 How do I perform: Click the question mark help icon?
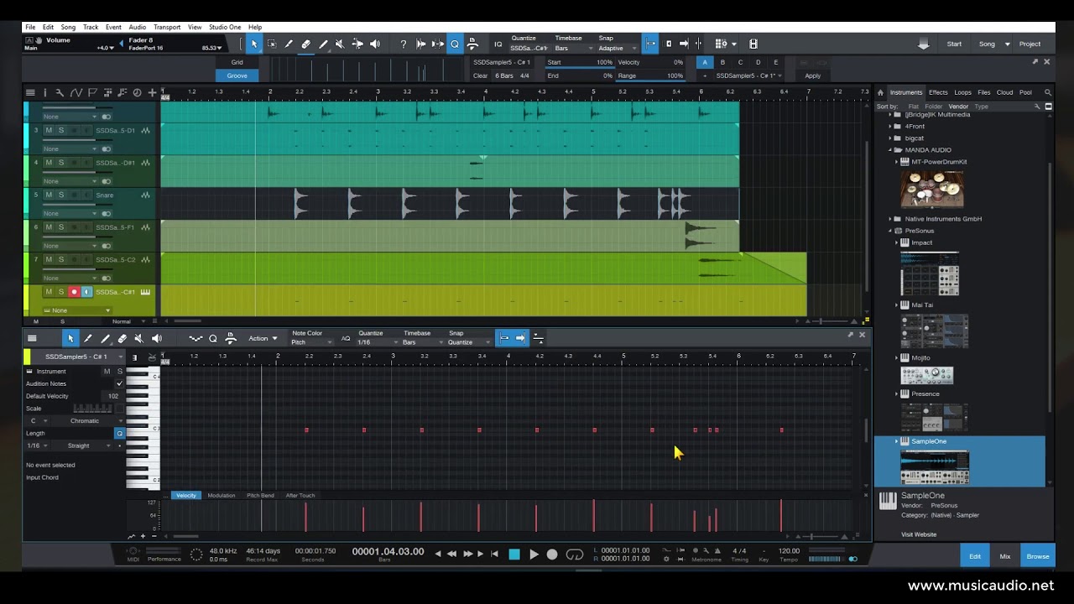coord(403,44)
